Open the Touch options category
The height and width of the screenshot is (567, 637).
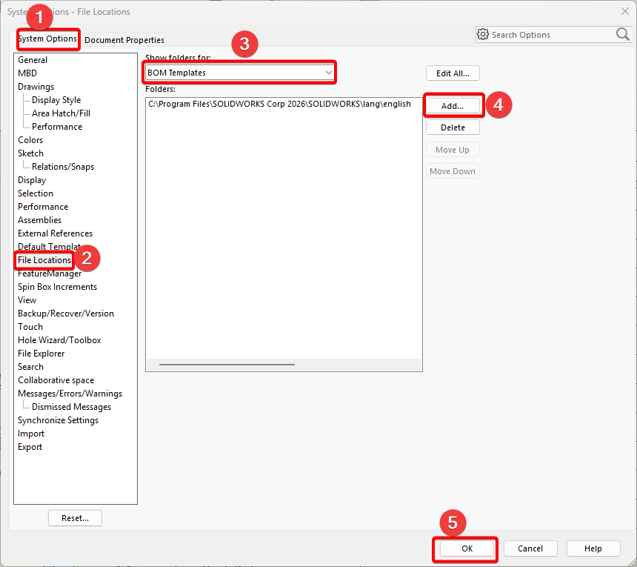[30, 327]
